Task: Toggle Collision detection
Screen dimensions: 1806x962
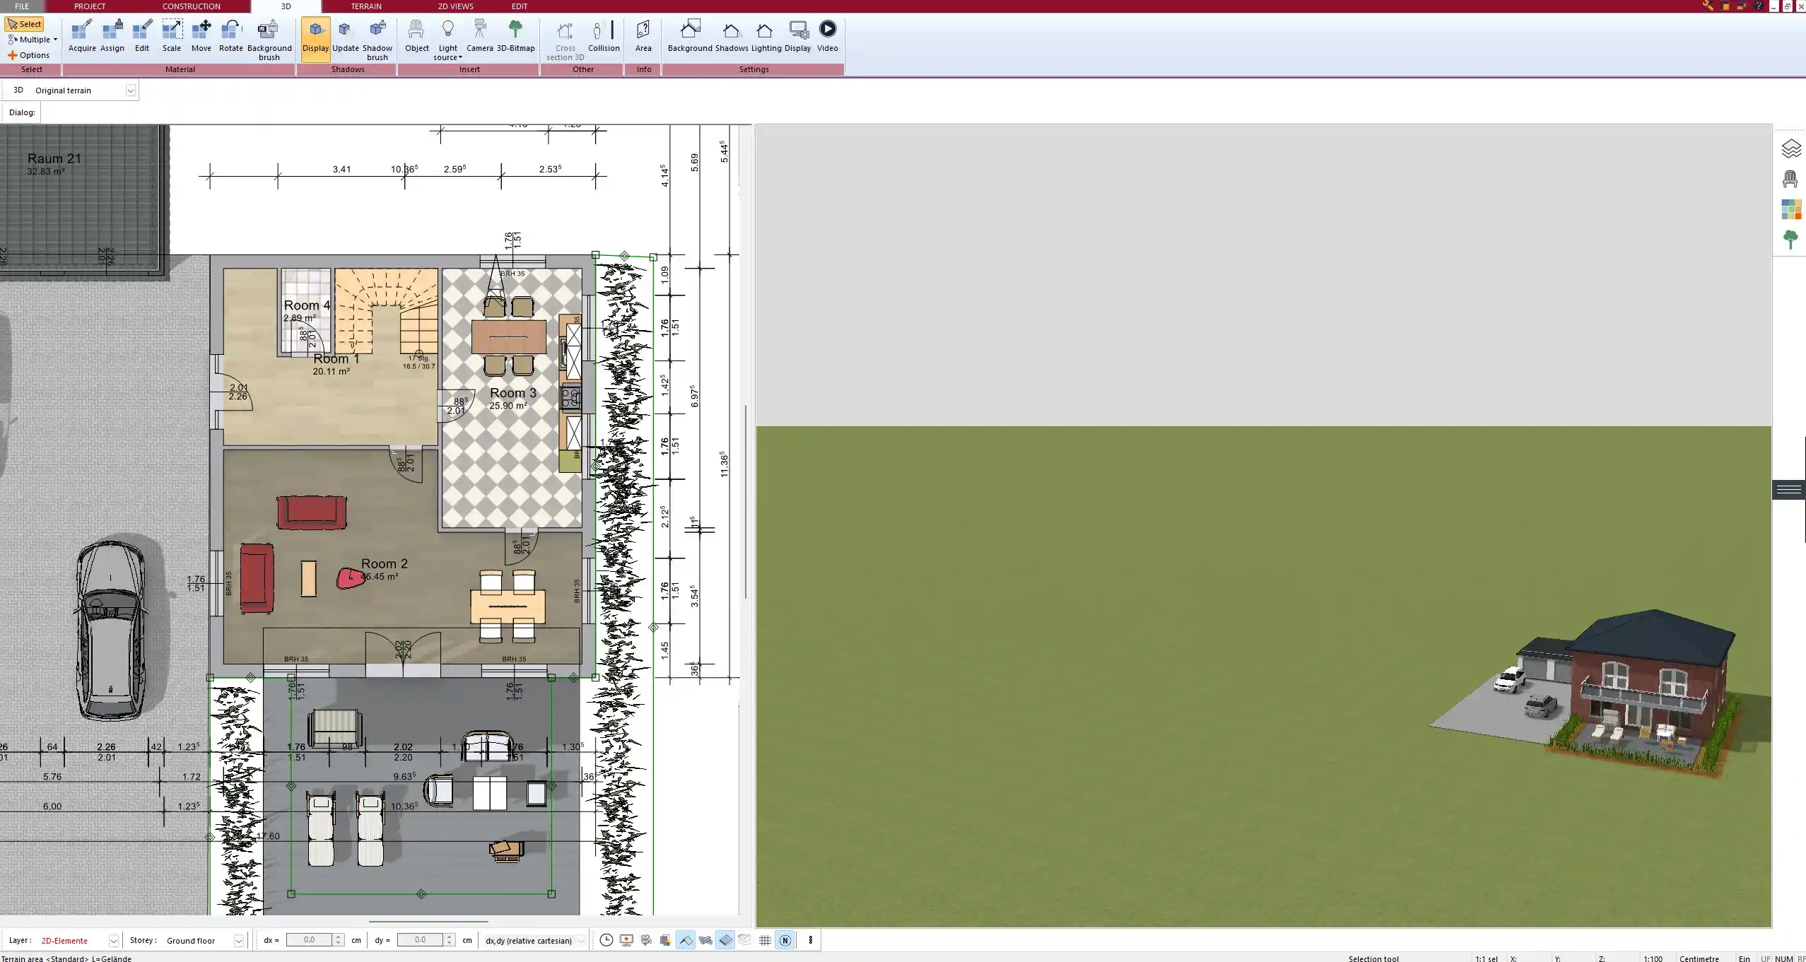Action: tap(604, 37)
